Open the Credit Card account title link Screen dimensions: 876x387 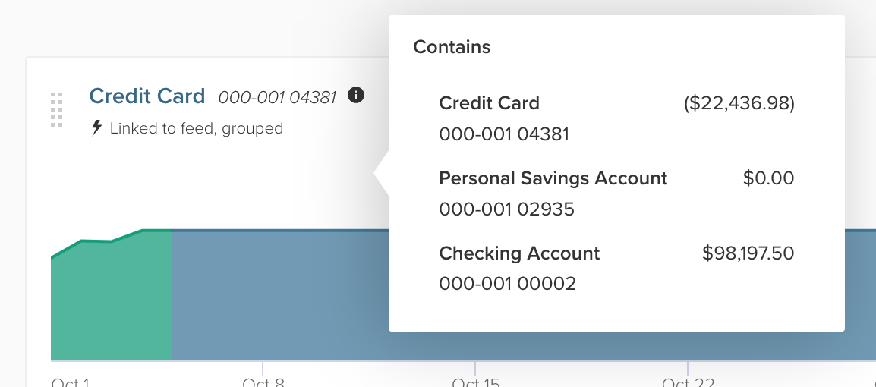147,96
